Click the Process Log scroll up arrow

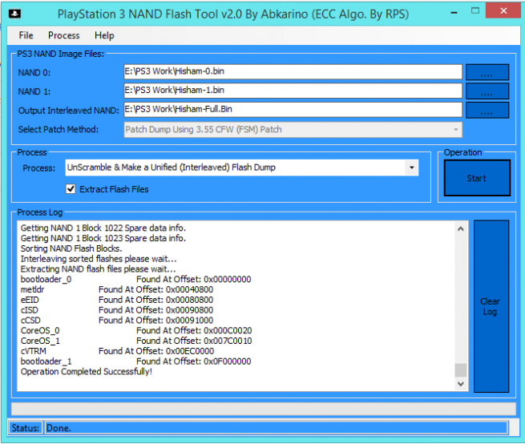coord(461,229)
